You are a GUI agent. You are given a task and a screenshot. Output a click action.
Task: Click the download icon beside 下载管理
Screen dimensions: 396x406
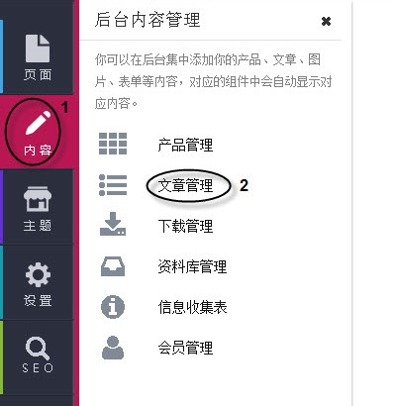[x=113, y=224]
